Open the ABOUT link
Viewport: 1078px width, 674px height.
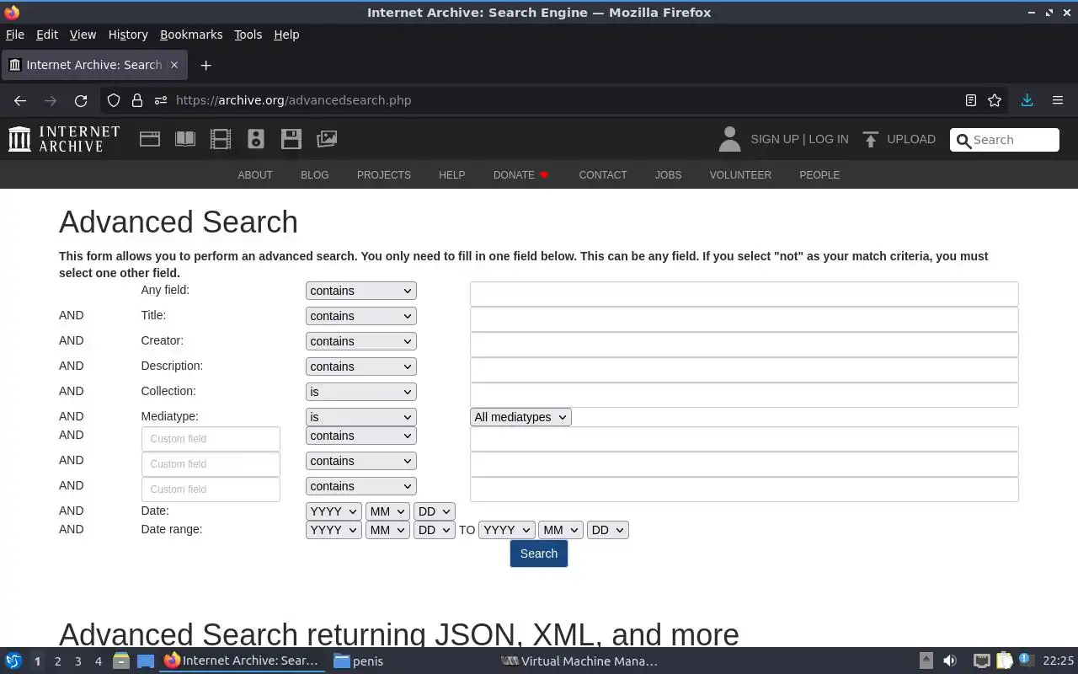coord(255,175)
